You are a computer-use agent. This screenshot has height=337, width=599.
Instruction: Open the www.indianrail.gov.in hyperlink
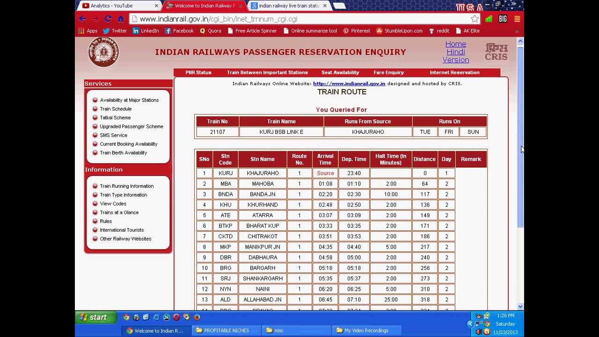pos(349,84)
